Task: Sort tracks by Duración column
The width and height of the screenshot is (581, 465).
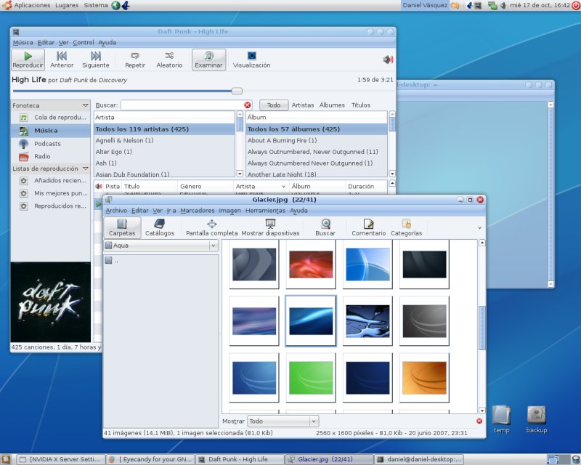Action: pyautogui.click(x=366, y=186)
